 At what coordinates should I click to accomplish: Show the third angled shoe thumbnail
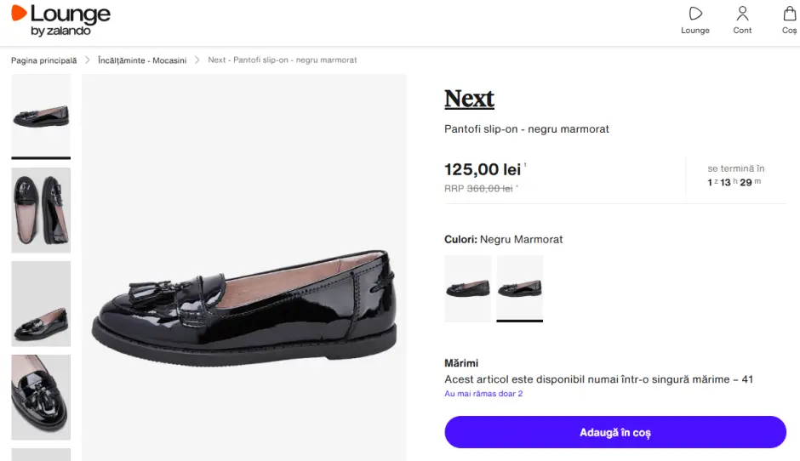point(41,304)
